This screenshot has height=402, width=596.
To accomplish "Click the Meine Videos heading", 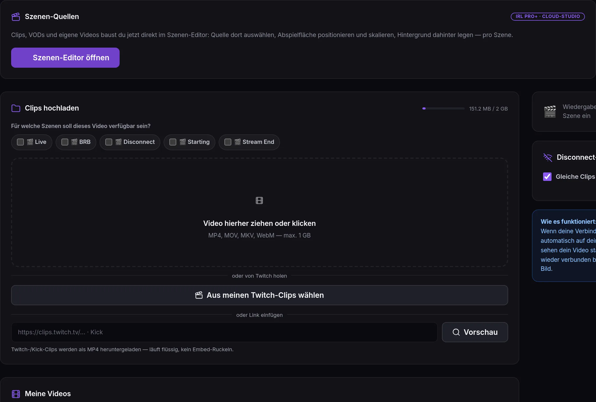I will tap(48, 394).
